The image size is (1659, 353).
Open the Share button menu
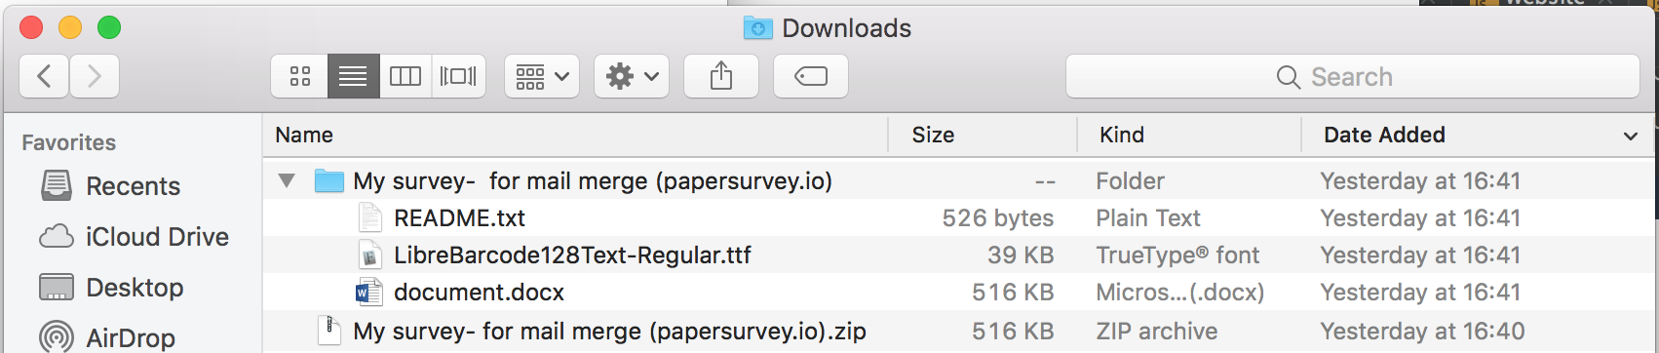pos(721,76)
